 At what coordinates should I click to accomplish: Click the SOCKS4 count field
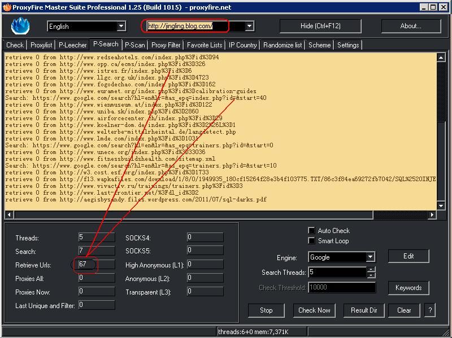click(205, 237)
